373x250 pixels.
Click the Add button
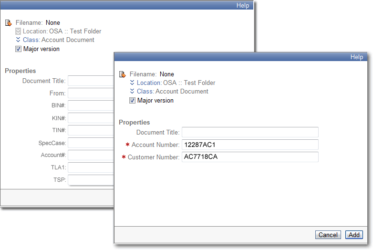[x=354, y=235]
